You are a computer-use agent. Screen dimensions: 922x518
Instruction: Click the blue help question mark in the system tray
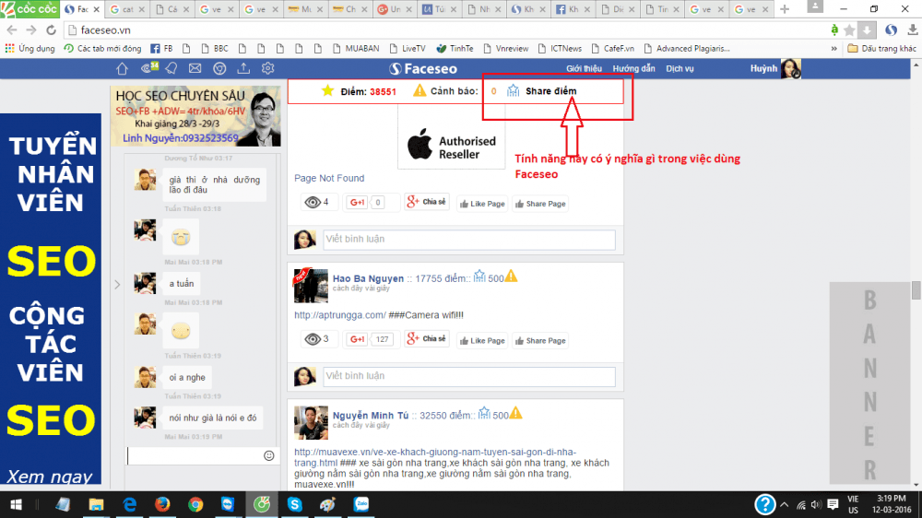(764, 504)
